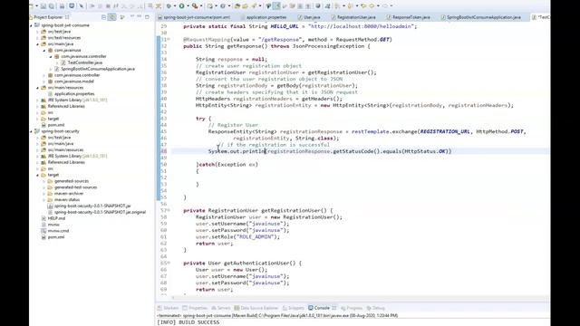Click the Back navigation arrow in the toolbar
This screenshot has height=326, width=580.
(x=372, y=6)
